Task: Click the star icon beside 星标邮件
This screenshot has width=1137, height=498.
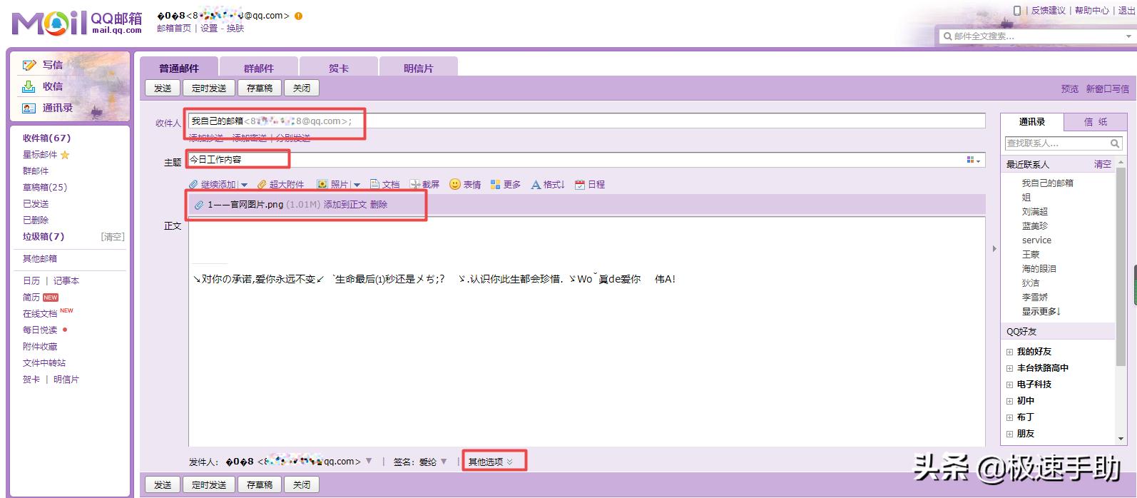Action: coord(65,155)
